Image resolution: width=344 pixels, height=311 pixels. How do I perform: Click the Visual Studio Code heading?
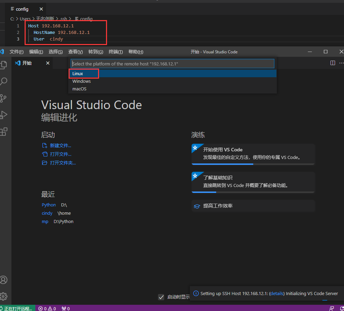[91, 105]
